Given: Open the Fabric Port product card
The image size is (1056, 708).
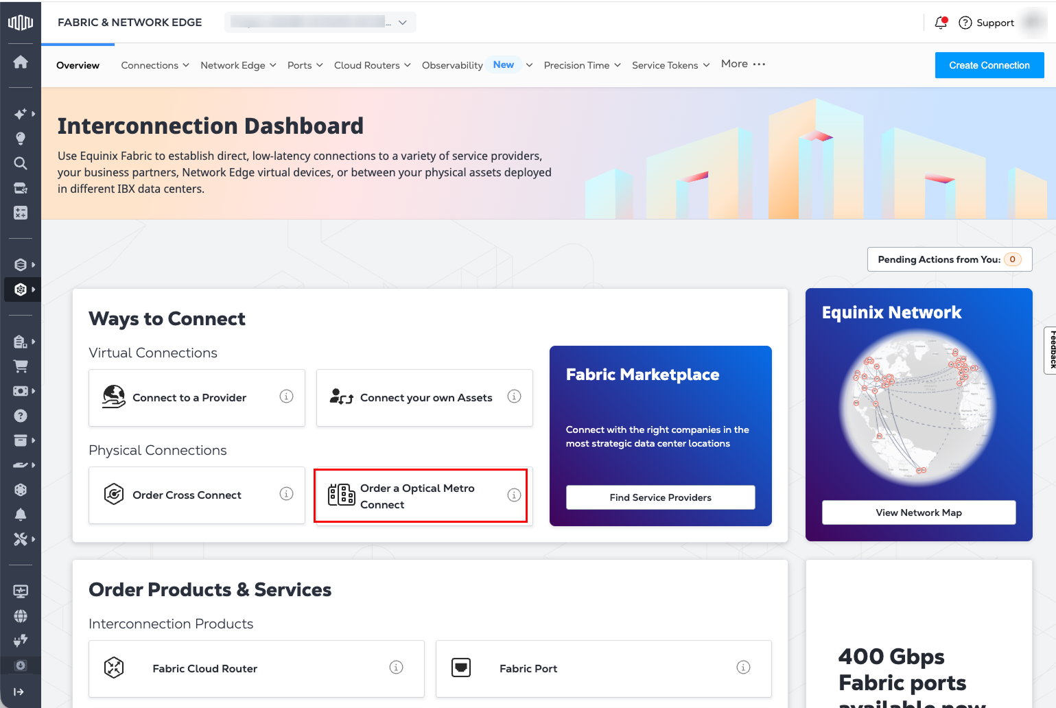Looking at the screenshot, I should 604,669.
